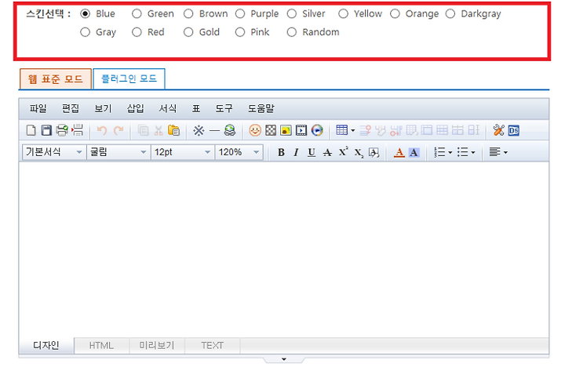Select the Green skin radio button
This screenshot has height=367, width=565.
click(x=137, y=13)
